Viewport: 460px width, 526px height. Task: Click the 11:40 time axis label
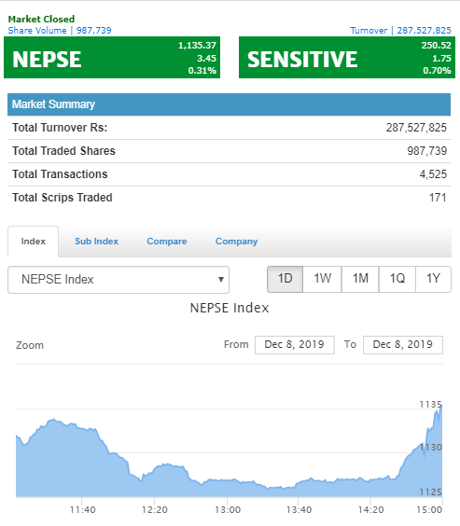(82, 510)
